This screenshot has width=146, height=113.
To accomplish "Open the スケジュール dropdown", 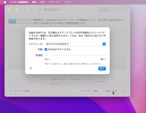I will point(75,44).
